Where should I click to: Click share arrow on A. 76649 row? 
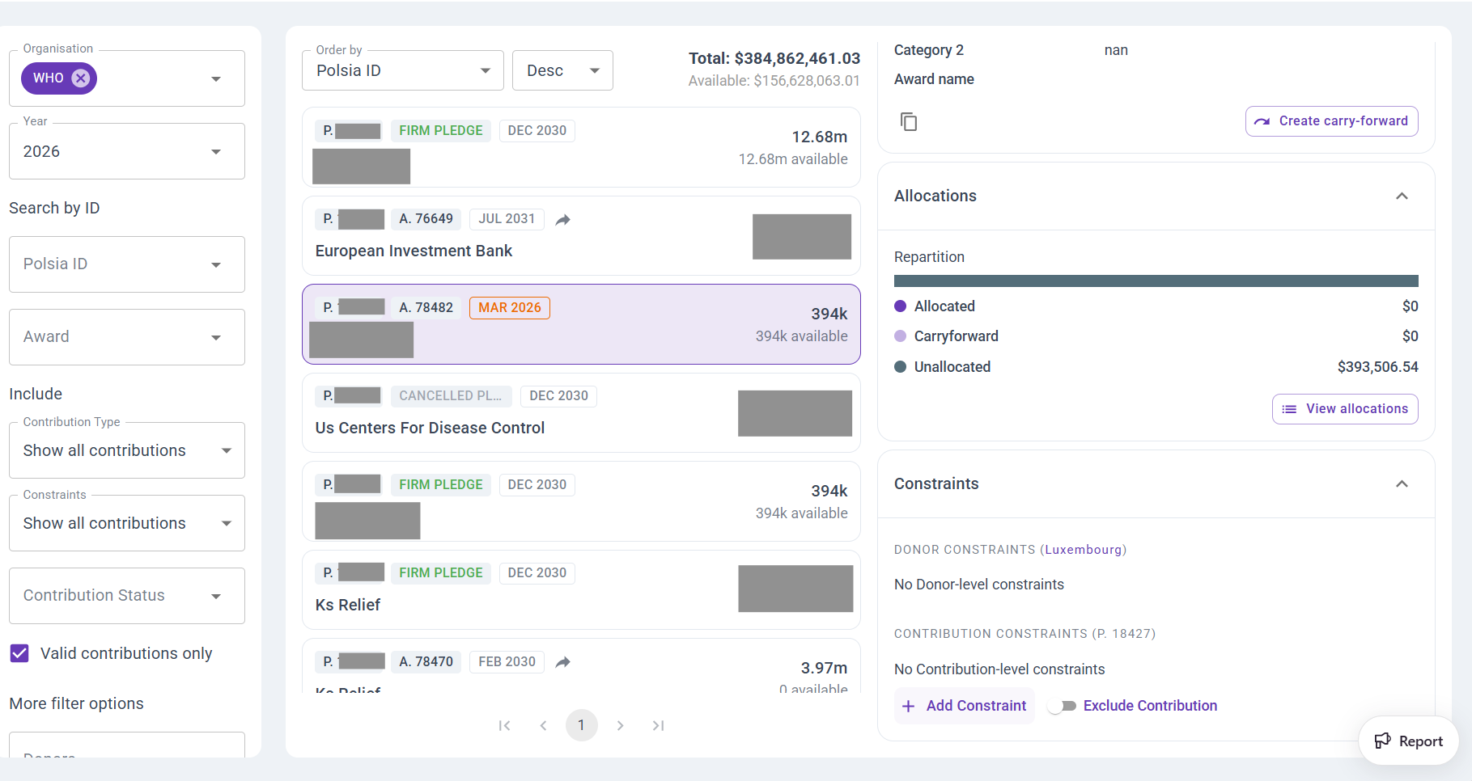point(563,220)
